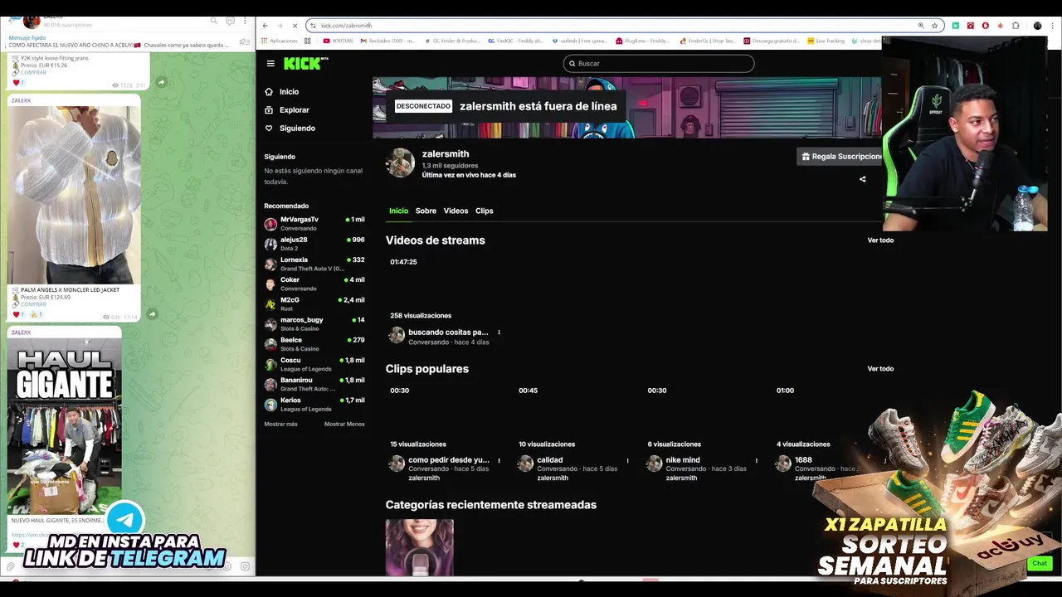This screenshot has height=597, width=1062.
Task: Open the Chrome three-dot menu
Action: point(1053,26)
